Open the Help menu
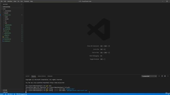This screenshot has height=95, width=170. coord(31,1)
